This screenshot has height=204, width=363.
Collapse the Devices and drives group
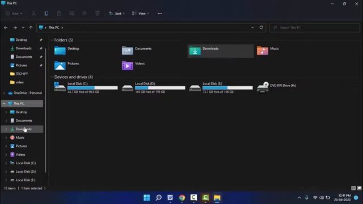[x=52, y=77]
